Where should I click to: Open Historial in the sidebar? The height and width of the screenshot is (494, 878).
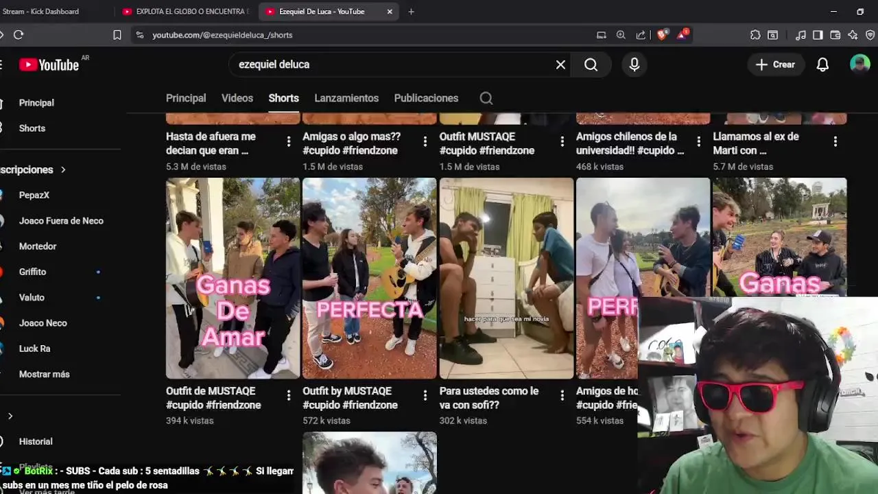tap(36, 441)
